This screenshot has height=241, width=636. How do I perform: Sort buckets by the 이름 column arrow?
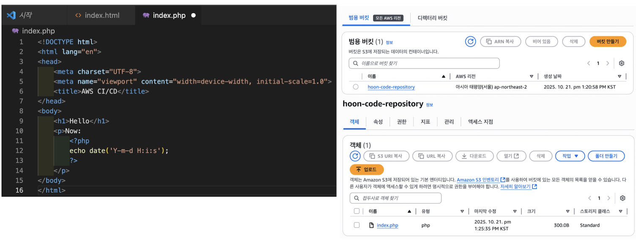point(443,77)
